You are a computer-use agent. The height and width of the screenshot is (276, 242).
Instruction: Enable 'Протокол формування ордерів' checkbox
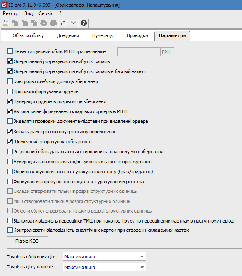(x=10, y=91)
